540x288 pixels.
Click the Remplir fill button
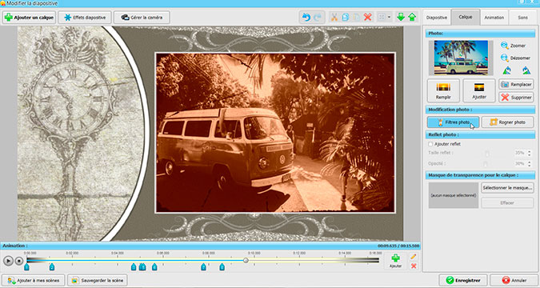point(443,90)
